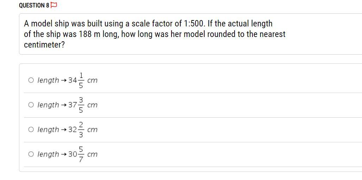The width and height of the screenshot is (362, 180).
Task: Click the "length" label of the 34 option
Action: pyautogui.click(x=48, y=80)
